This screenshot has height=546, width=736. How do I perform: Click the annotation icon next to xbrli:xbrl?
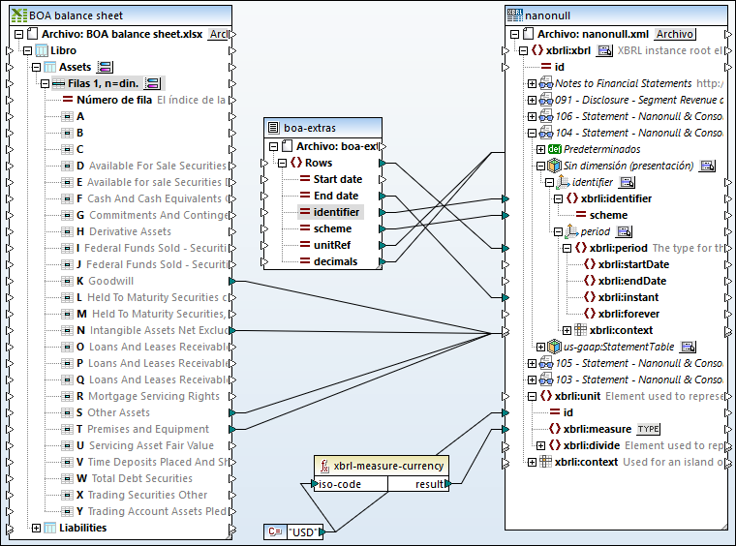604,50
